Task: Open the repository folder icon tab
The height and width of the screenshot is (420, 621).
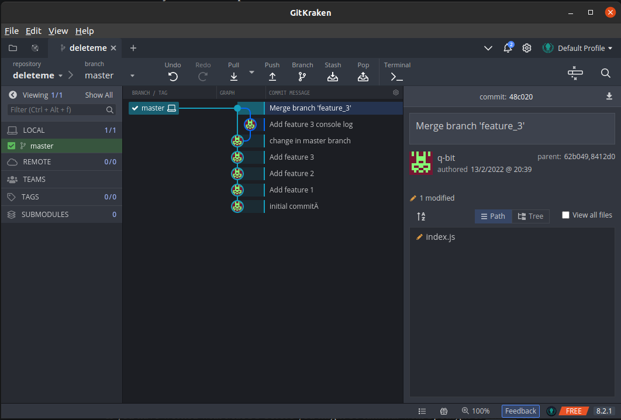Action: click(13, 48)
